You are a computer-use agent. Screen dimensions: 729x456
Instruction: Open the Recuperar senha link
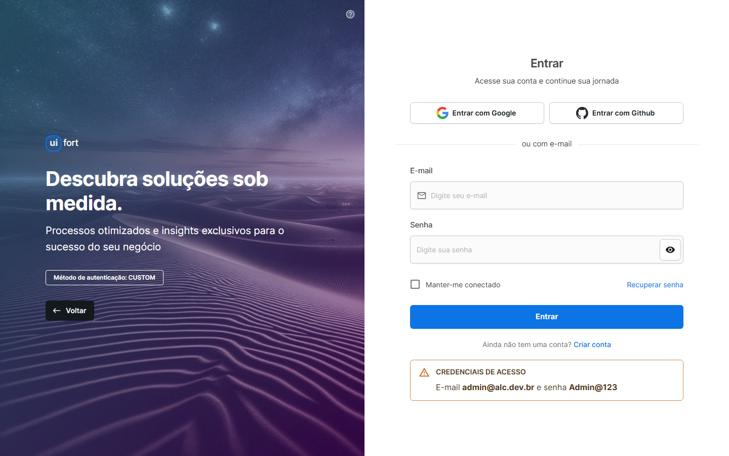(655, 285)
